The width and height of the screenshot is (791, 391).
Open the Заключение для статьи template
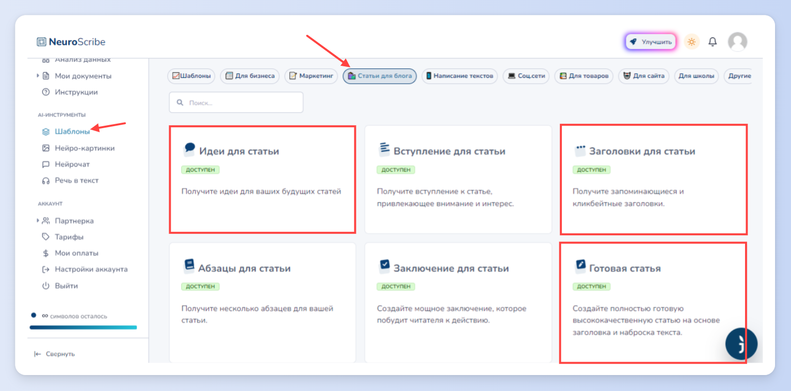click(458, 303)
